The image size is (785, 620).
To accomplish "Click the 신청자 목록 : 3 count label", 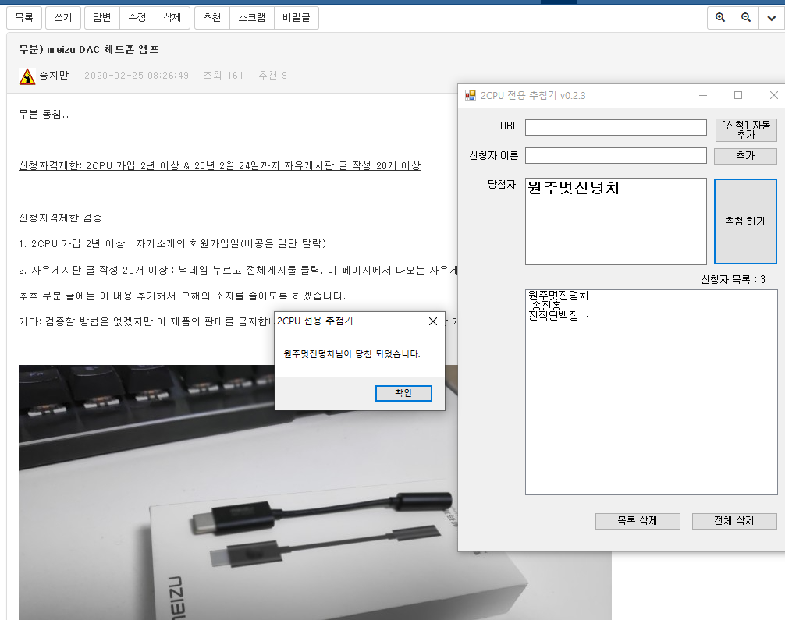I will tap(733, 280).
